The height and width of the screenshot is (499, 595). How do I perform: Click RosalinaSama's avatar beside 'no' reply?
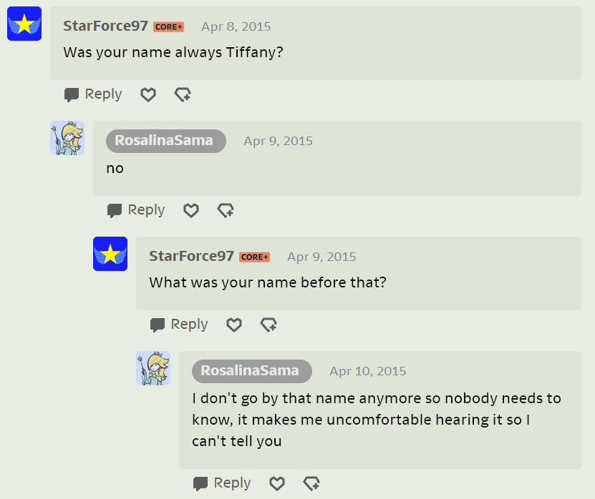(67, 138)
